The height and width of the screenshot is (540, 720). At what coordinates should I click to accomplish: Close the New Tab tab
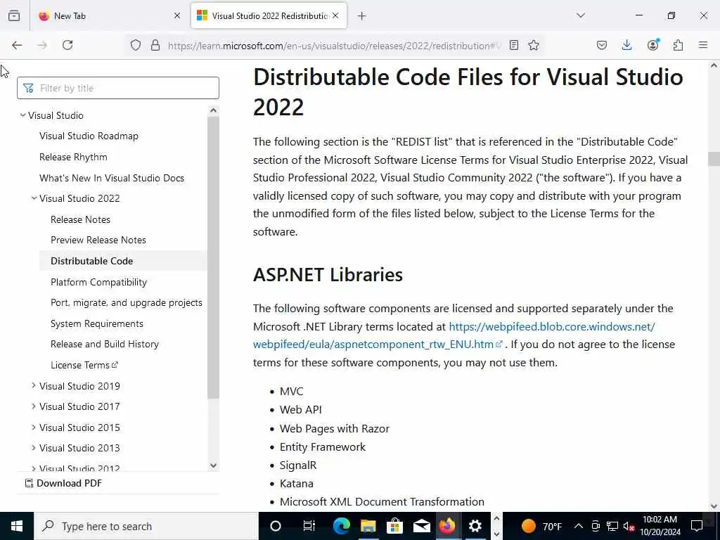click(177, 15)
